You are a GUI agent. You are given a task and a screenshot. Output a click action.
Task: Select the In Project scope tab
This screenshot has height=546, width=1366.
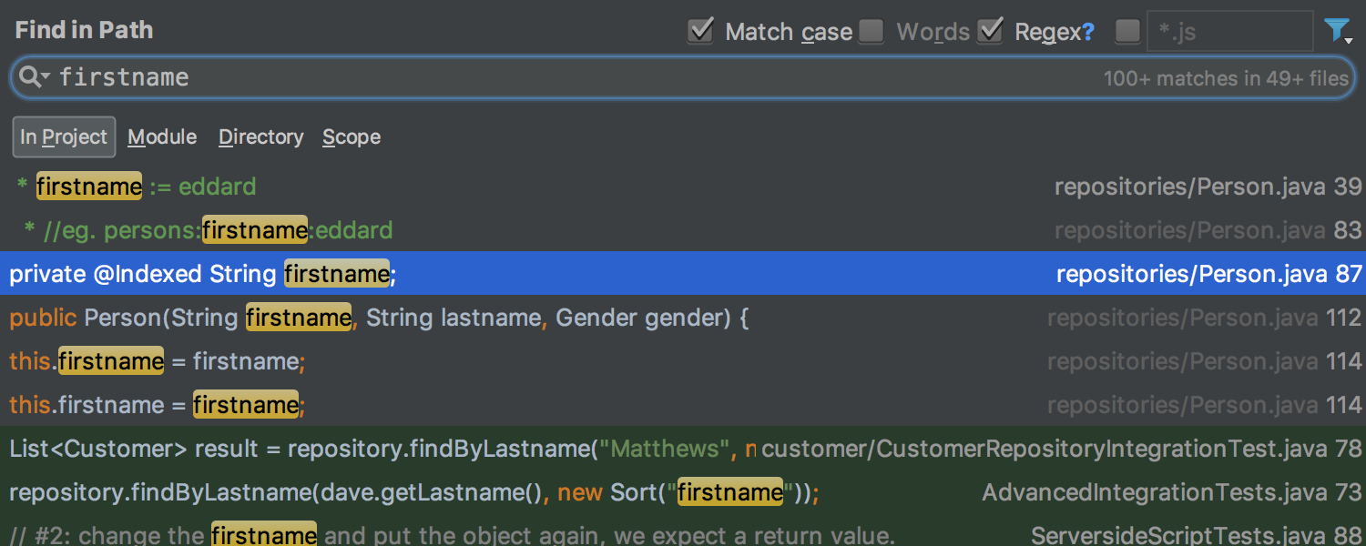click(64, 136)
